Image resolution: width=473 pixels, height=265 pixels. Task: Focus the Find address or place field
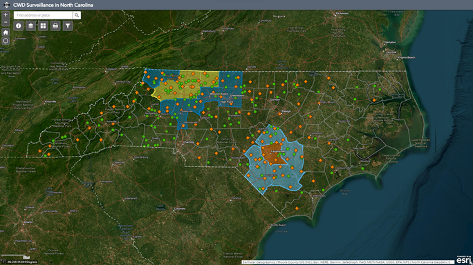pos(43,15)
